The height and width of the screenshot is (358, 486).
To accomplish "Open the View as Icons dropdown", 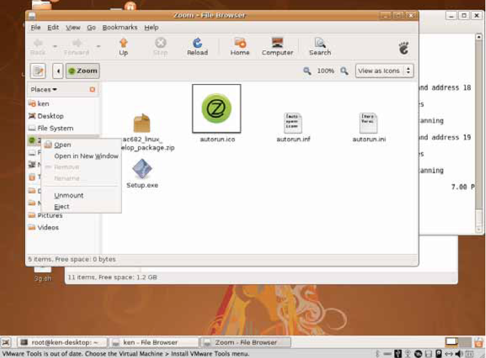I will [x=384, y=71].
